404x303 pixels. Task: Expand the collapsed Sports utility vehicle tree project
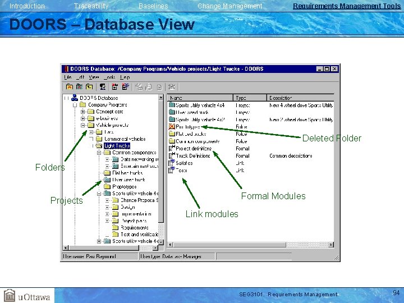tap(99, 241)
